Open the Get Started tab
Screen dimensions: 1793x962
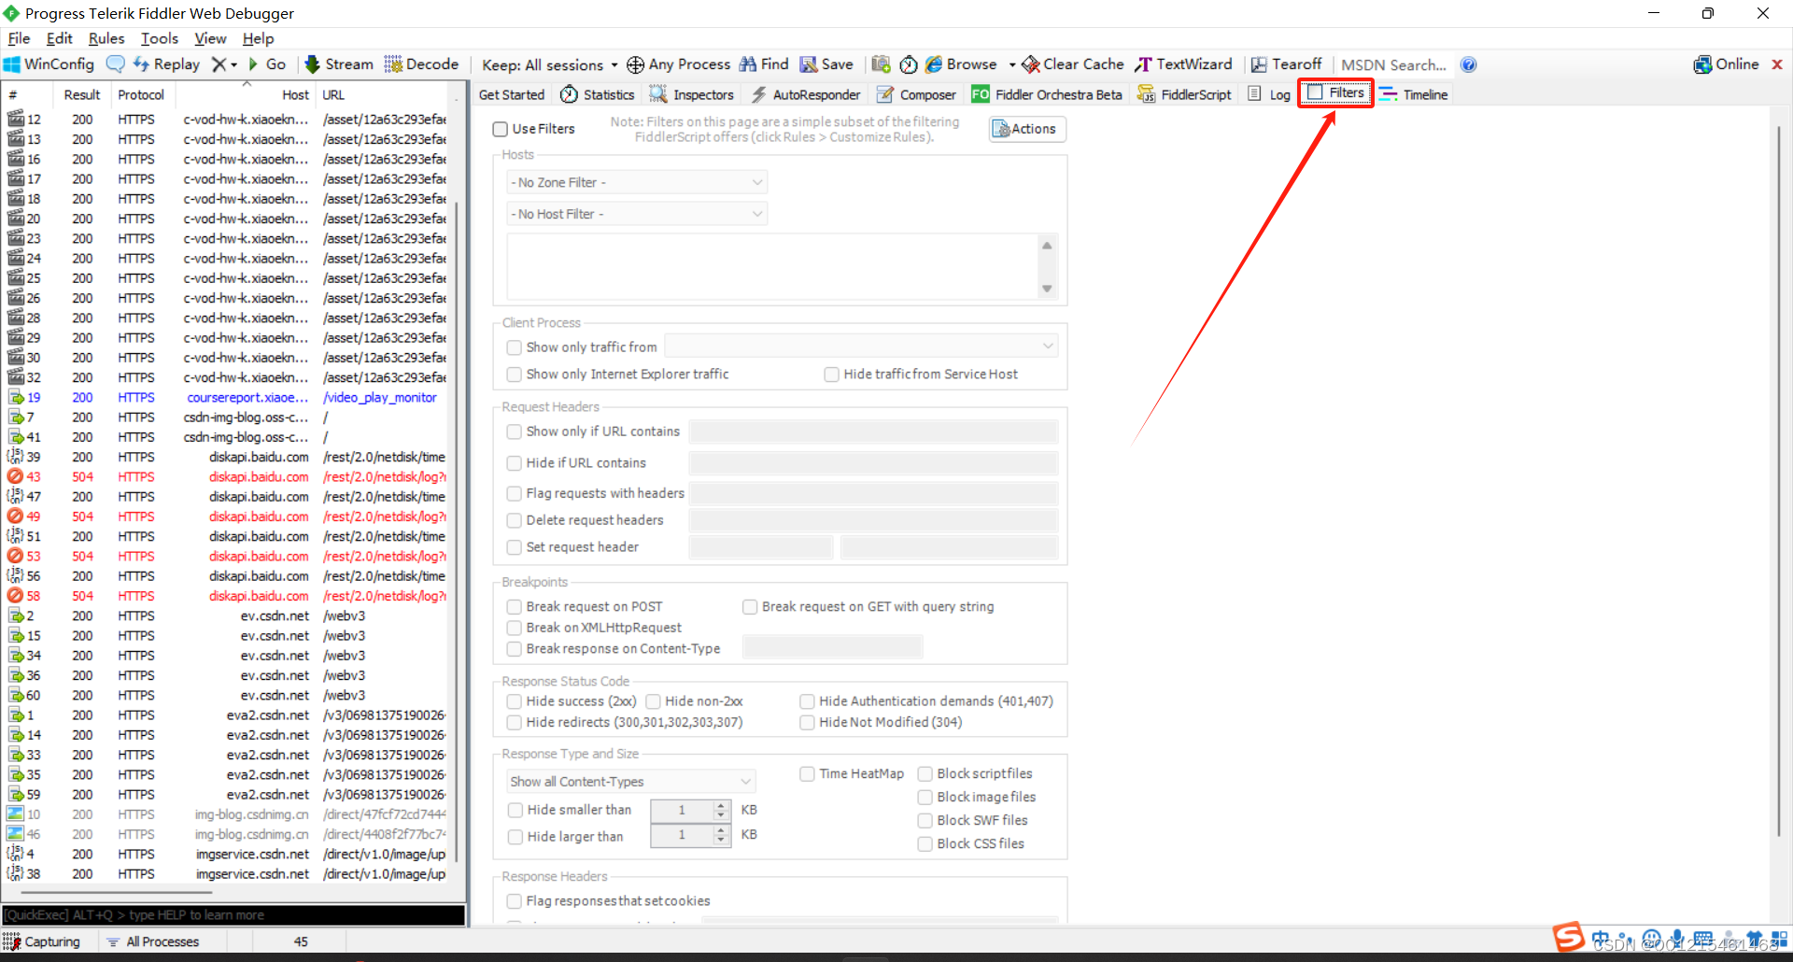coord(511,94)
